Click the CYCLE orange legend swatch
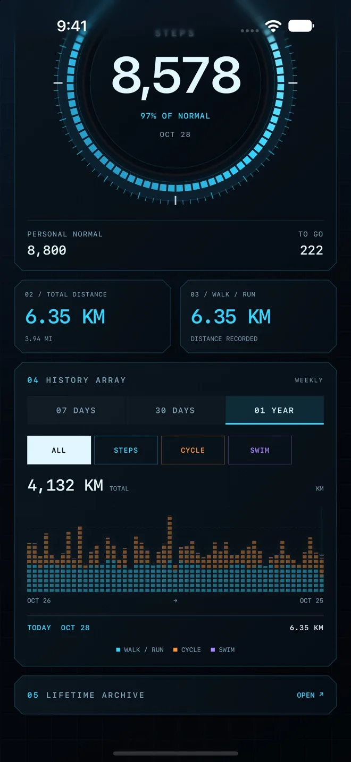Screen dimensions: 351x762 [x=175, y=650]
